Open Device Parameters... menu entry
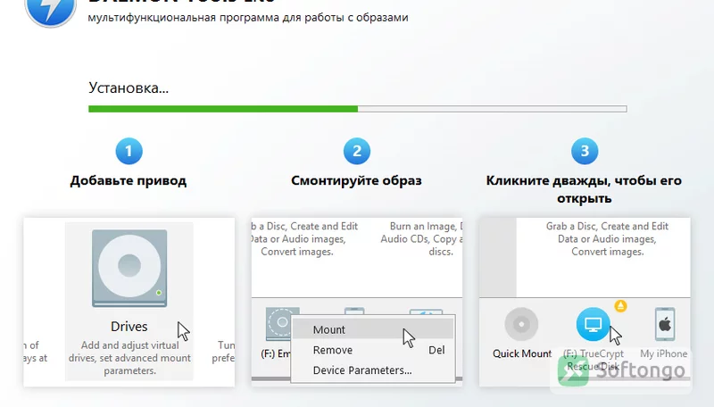This screenshot has width=714, height=407. click(x=372, y=370)
